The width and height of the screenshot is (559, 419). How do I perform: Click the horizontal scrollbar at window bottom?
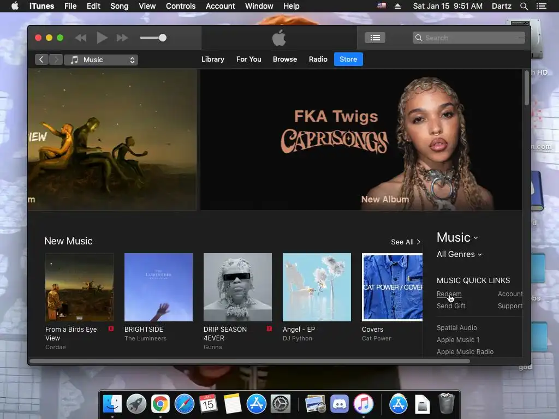[x=249, y=361]
